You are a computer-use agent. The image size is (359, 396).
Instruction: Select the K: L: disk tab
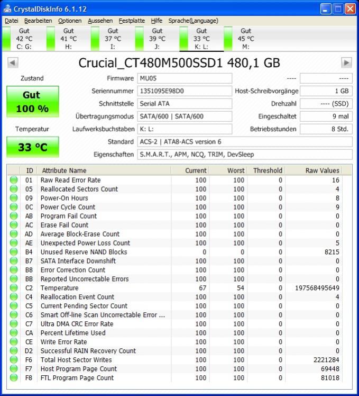[x=201, y=39]
